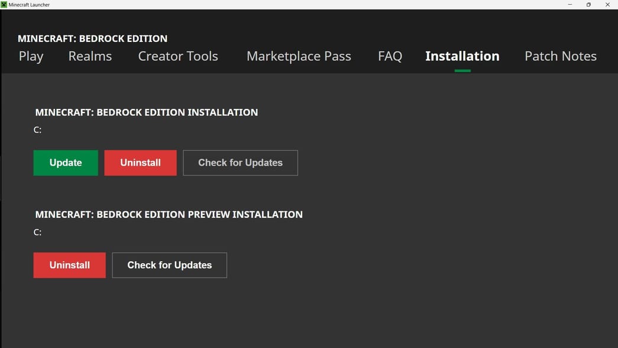Check for Updates on the main installation
This screenshot has height=348, width=618.
240,162
